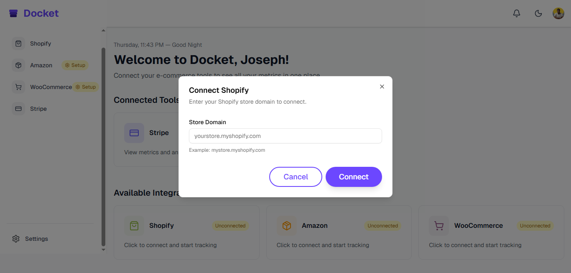The height and width of the screenshot is (273, 571).
Task: Cancel the Connect Shopify dialog
Action: point(296,177)
